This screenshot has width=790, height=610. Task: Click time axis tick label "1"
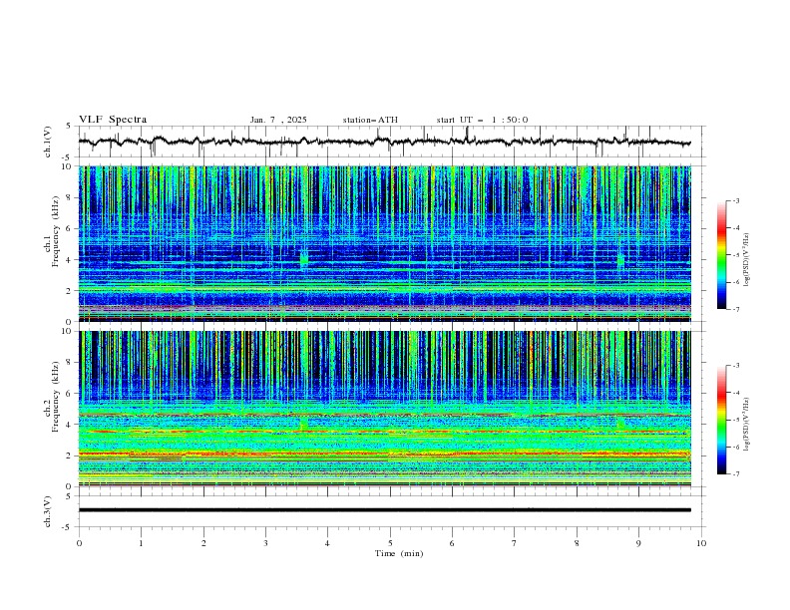tap(141, 543)
